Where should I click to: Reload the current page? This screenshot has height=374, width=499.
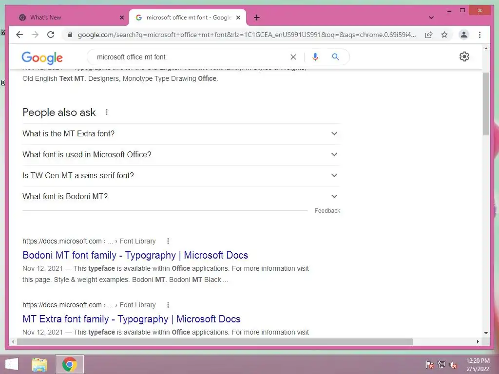pos(51,35)
